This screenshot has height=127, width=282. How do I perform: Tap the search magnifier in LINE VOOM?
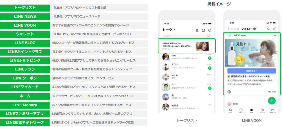point(268,29)
